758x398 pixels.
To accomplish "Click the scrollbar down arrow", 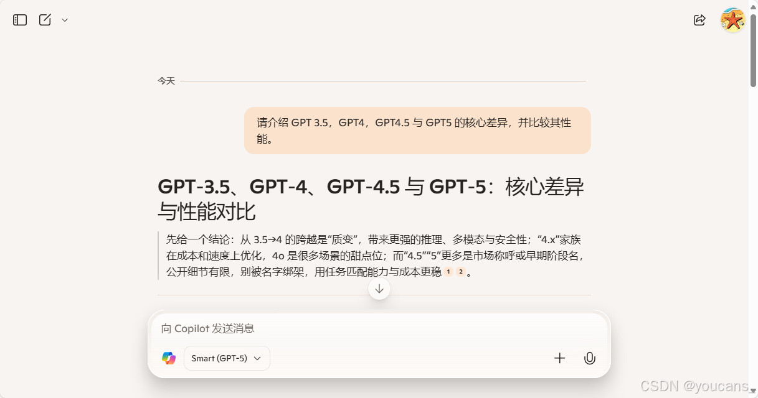I will pos(753,392).
